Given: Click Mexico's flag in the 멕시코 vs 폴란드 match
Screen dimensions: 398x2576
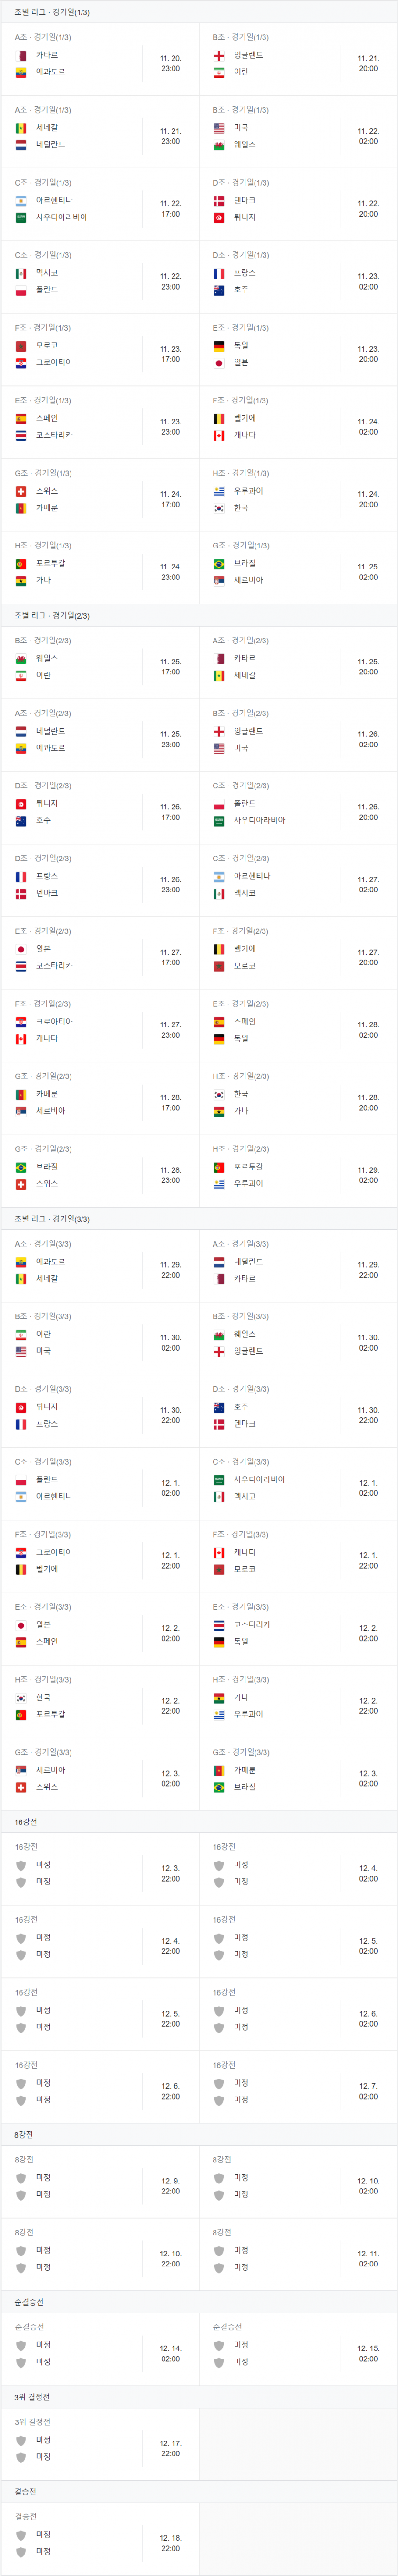Looking at the screenshot, I should pos(21,273).
